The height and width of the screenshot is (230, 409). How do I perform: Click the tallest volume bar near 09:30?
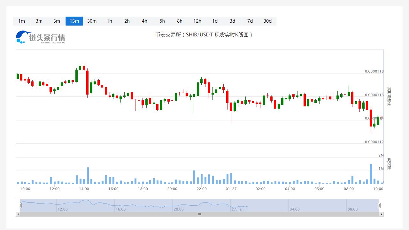pyautogui.click(x=371, y=174)
